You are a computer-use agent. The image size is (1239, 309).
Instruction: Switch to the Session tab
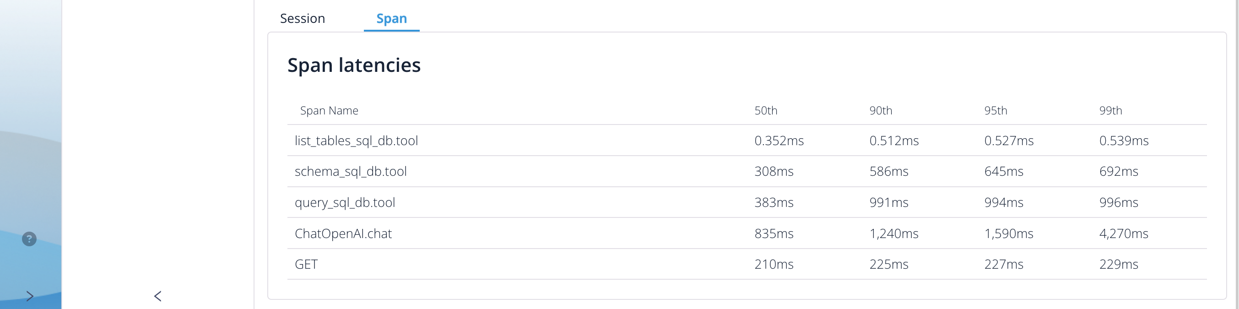303,18
